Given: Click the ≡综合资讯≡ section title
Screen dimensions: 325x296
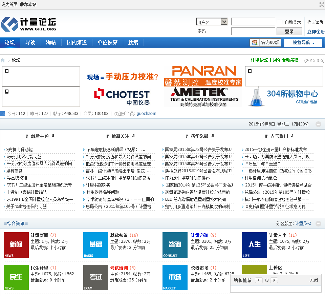Looking at the screenshot, I should 16,223.
